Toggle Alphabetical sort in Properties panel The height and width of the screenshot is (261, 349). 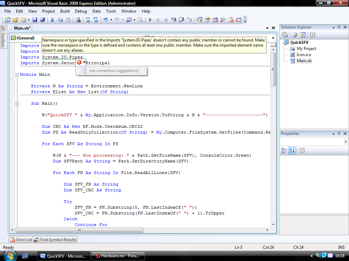click(x=292, y=150)
